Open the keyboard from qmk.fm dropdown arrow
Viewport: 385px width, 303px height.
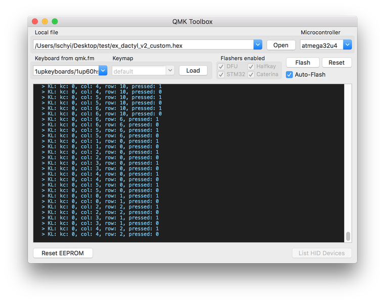[103, 71]
